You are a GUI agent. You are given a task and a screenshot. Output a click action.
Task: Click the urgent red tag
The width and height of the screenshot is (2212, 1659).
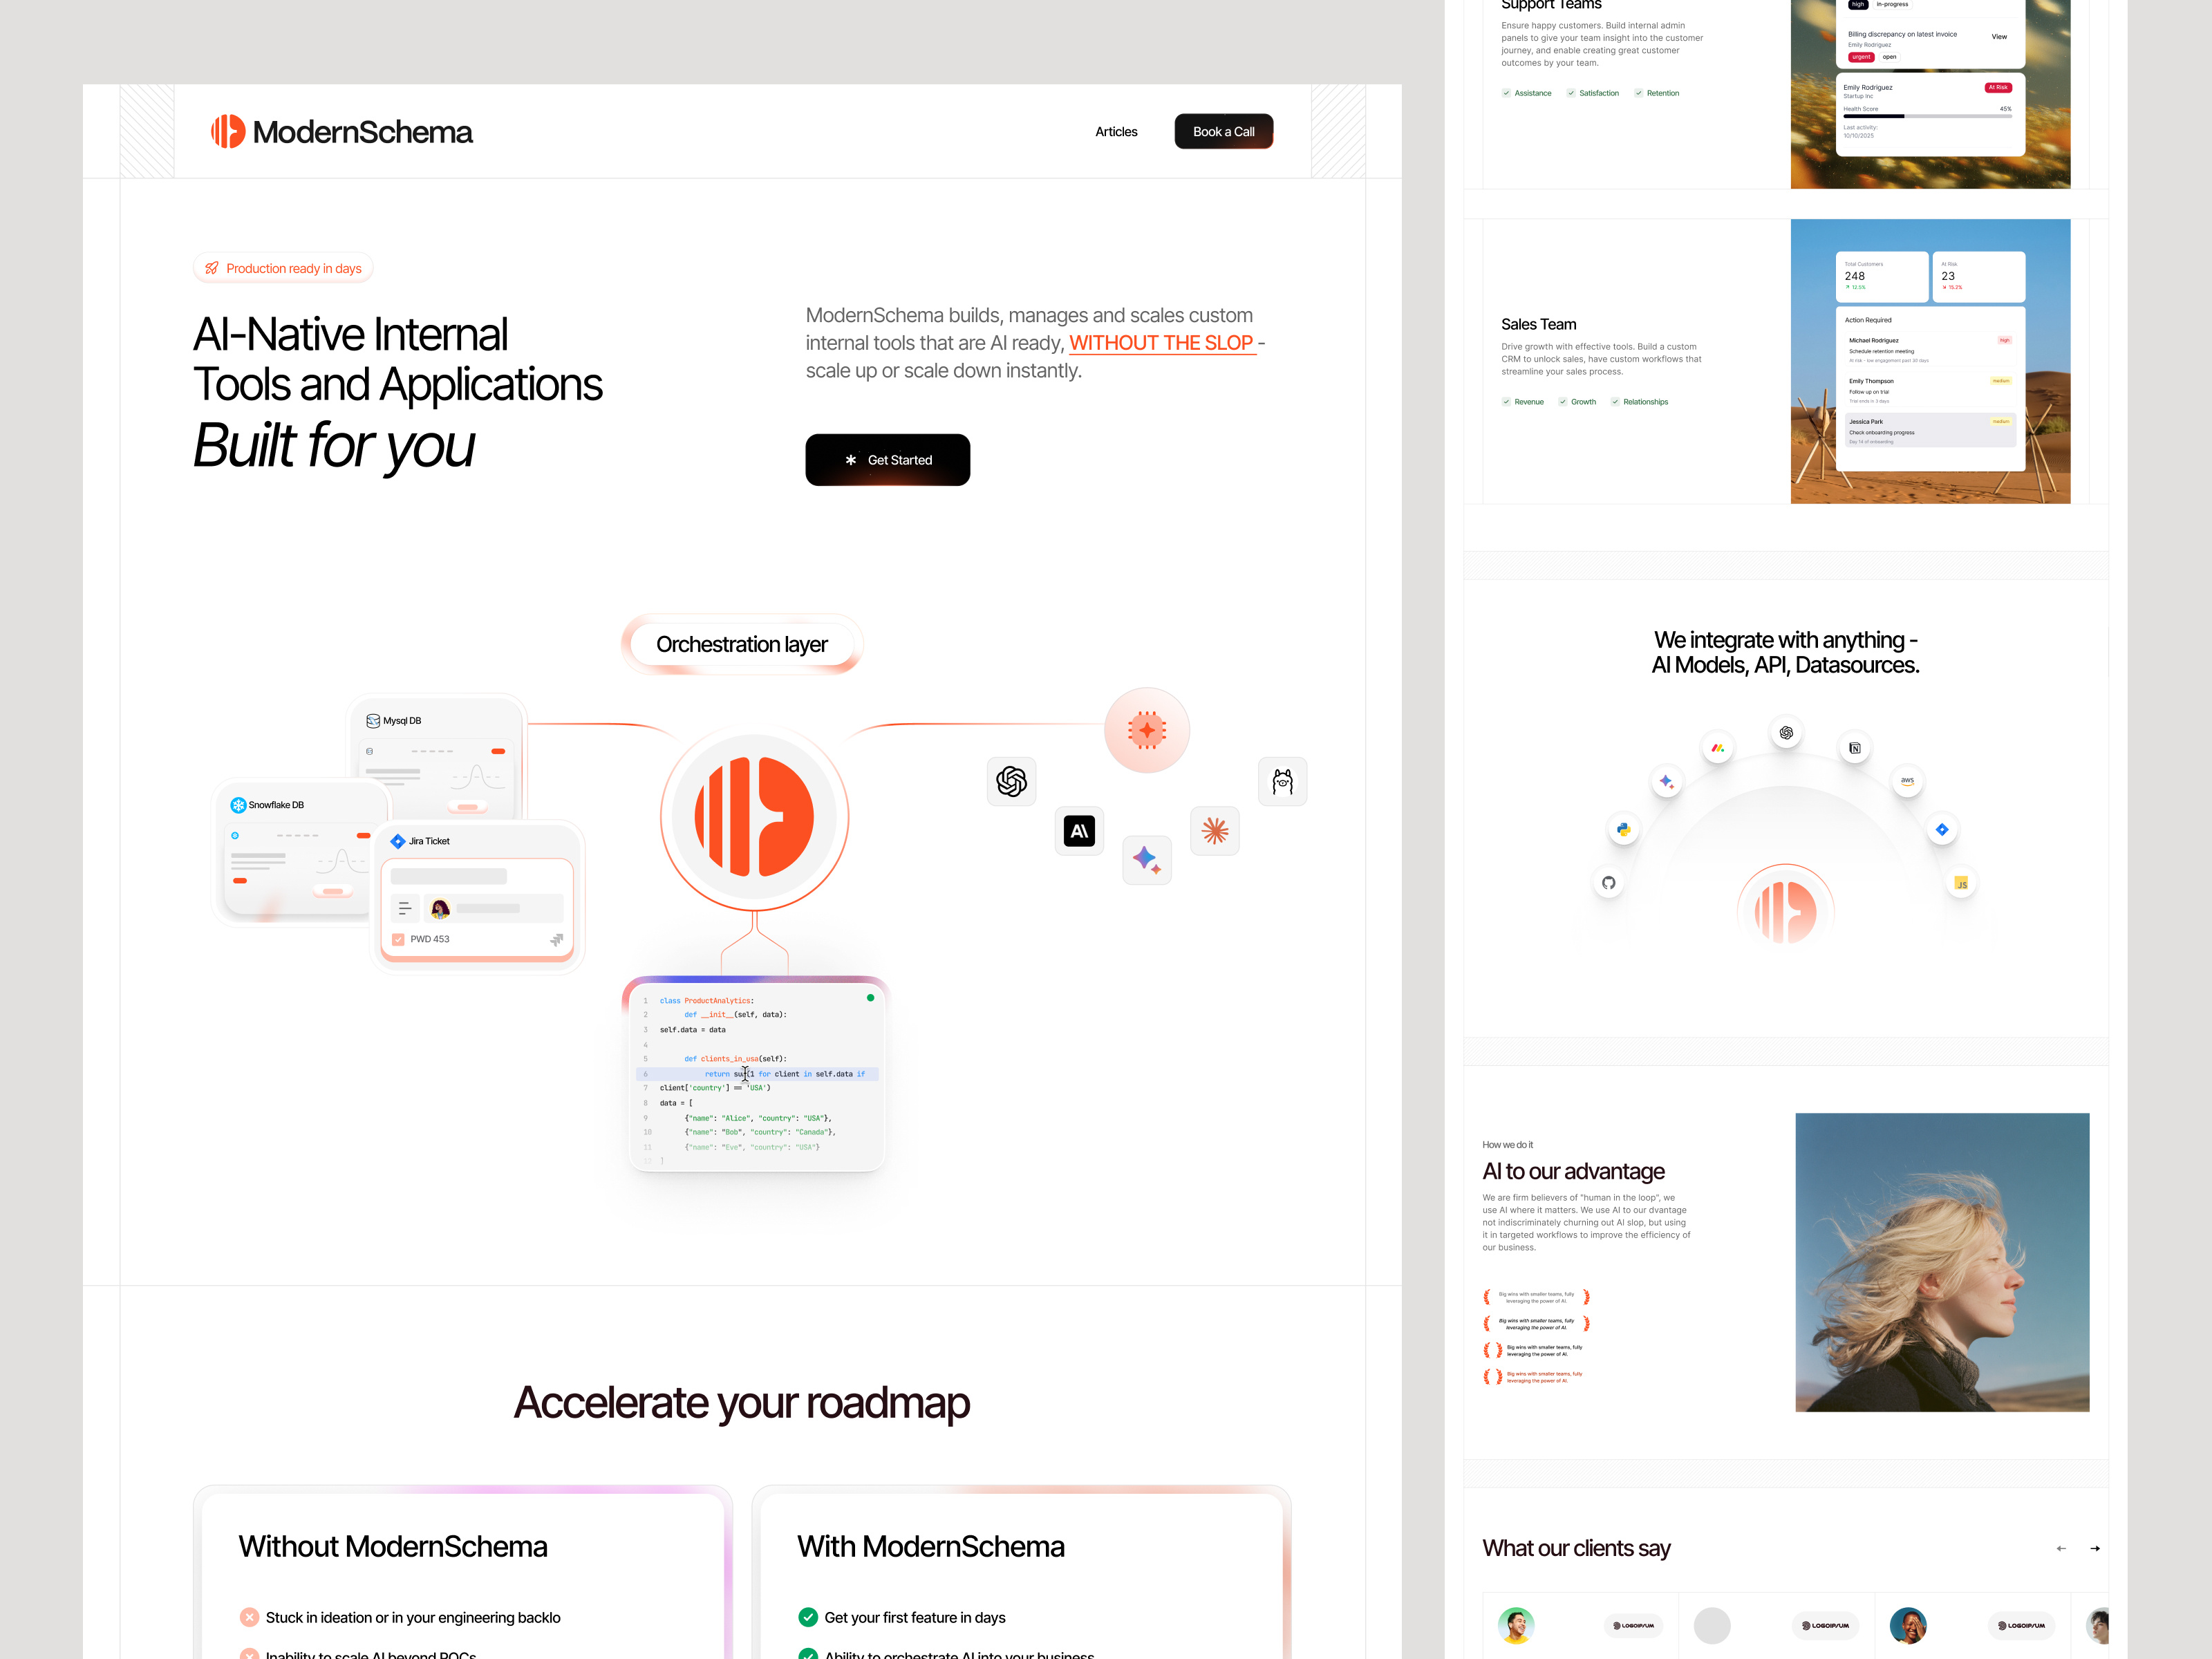1861,57
